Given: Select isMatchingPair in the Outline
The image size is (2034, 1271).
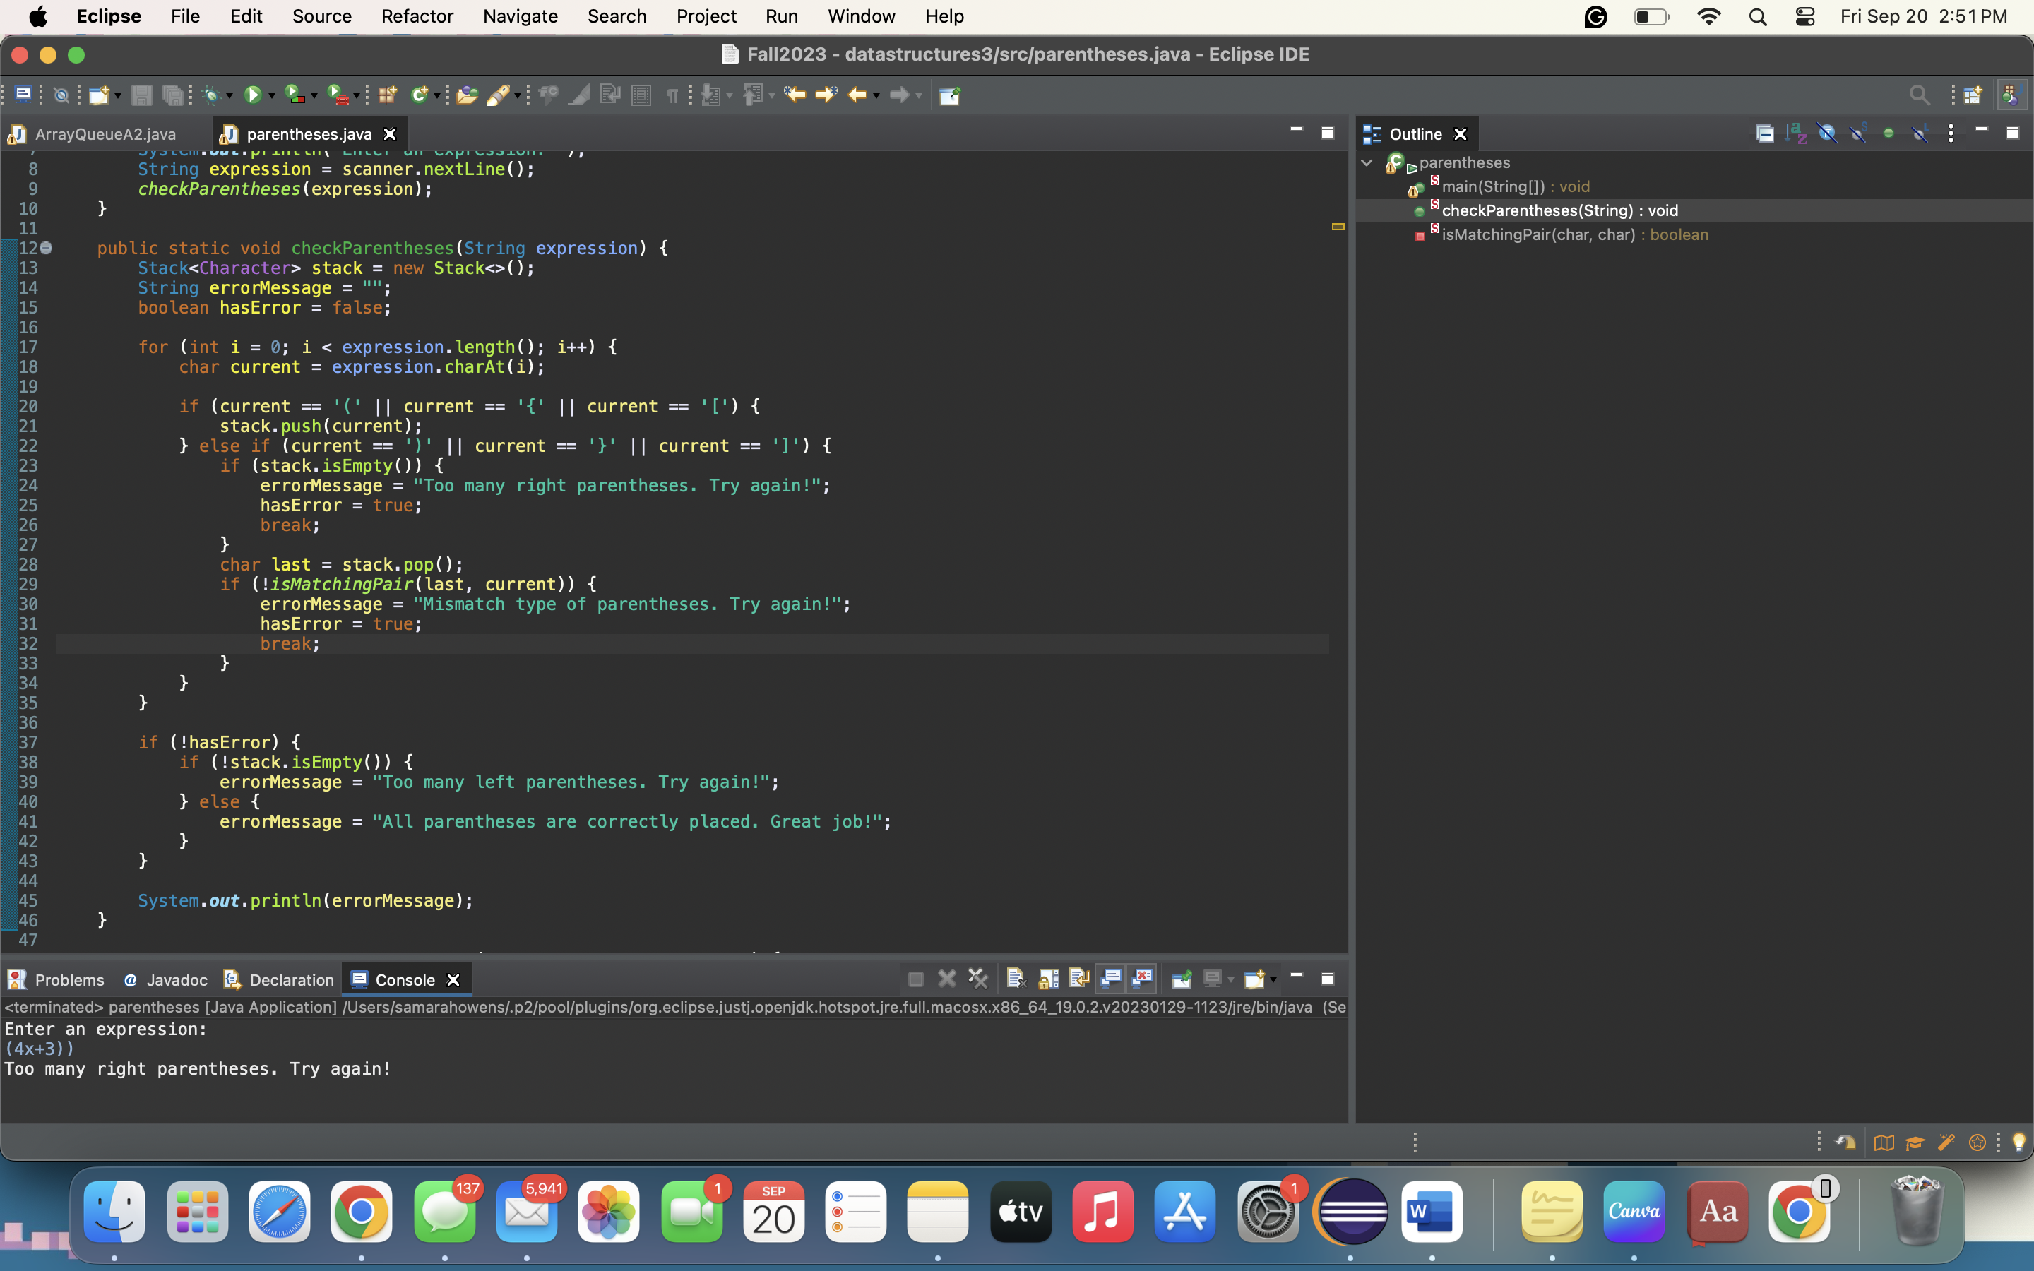Looking at the screenshot, I should click(x=1538, y=234).
